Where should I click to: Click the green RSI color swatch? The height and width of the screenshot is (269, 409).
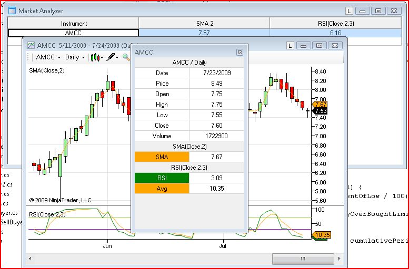pyautogui.click(x=162, y=178)
